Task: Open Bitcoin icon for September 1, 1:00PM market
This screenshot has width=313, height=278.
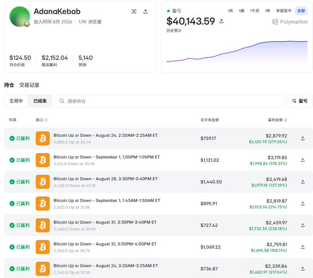Action: (43, 160)
